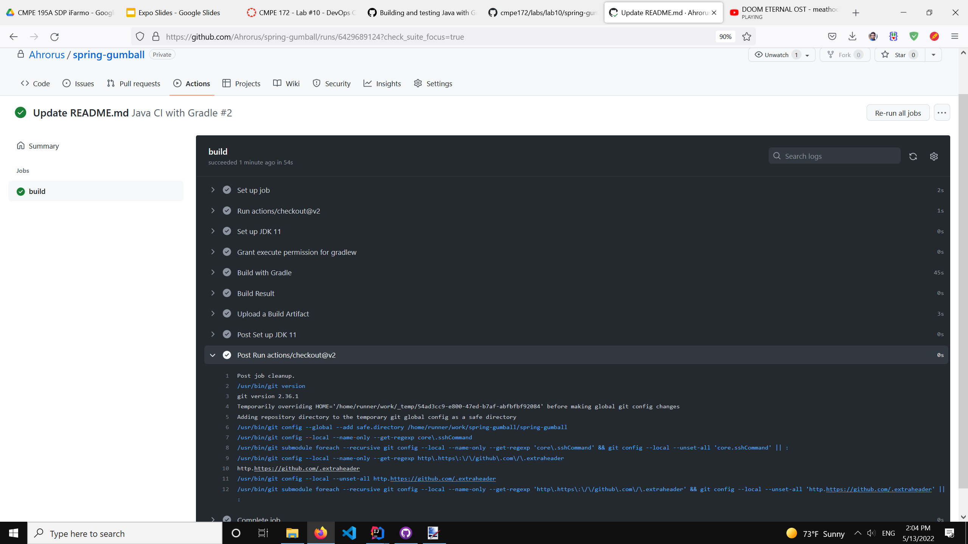Refresh the build logs with the rerun icon
Image resolution: width=968 pixels, height=544 pixels.
(x=913, y=156)
